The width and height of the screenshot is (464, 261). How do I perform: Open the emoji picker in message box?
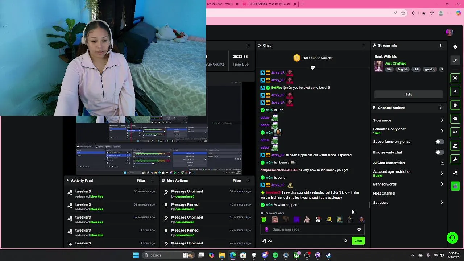pyautogui.click(x=359, y=229)
